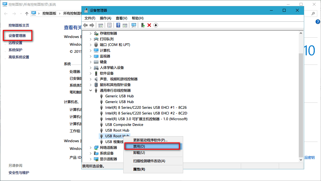The height and width of the screenshot is (181, 321).
Task: Toggle show/hide action pane toolbar icon
Action: click(x=125, y=25)
